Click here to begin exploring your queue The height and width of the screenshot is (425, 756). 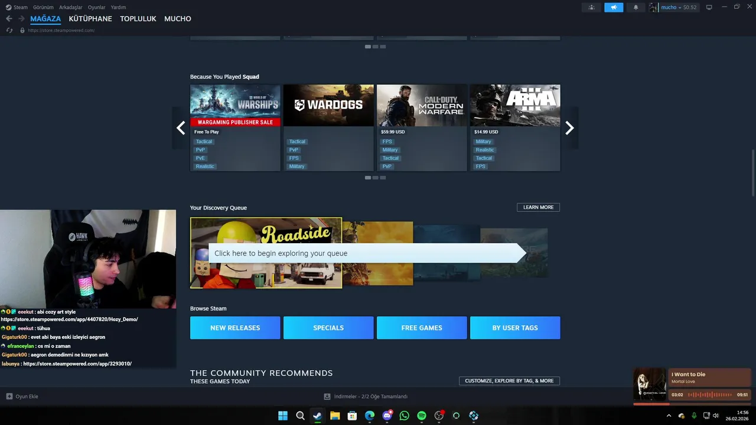coord(367,253)
